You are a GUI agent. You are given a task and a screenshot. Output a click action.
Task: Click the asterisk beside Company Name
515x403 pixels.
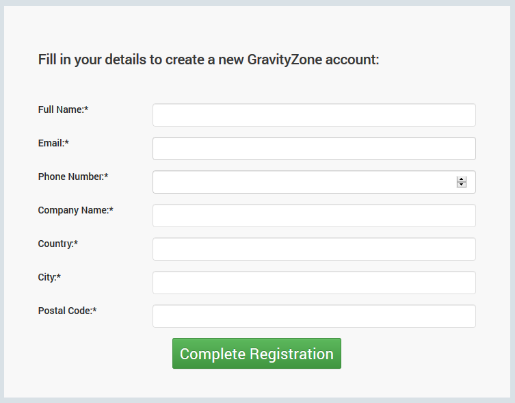pos(111,209)
